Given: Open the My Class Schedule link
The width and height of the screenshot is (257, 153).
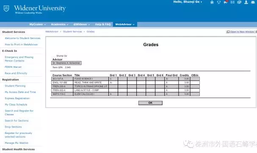Looking at the screenshot, I should [16, 104].
